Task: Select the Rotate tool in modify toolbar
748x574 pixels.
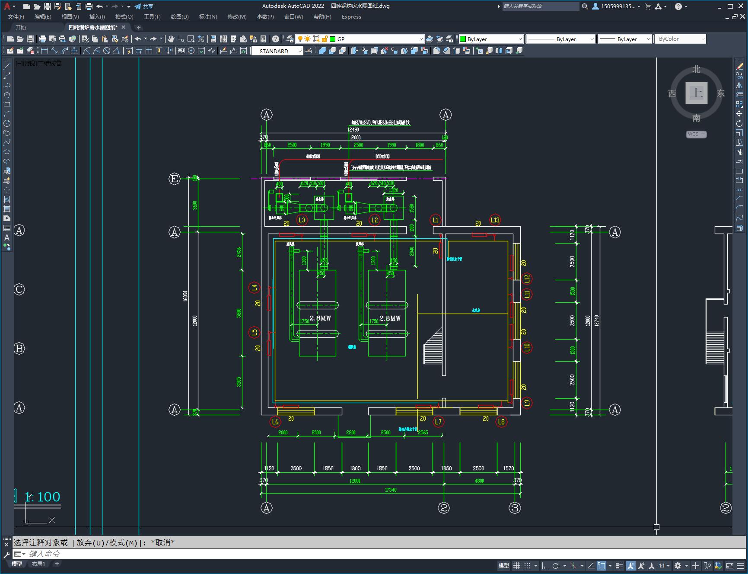Action: pyautogui.click(x=739, y=123)
